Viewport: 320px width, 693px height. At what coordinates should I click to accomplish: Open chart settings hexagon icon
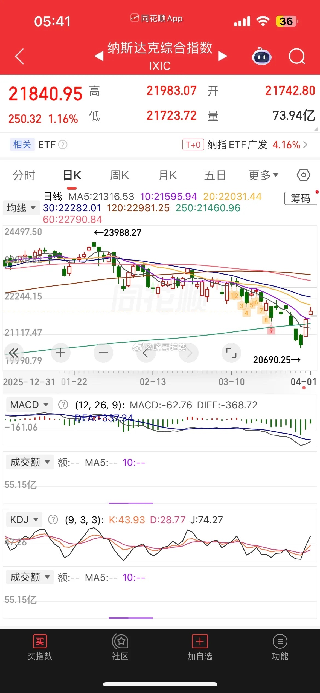(303, 175)
